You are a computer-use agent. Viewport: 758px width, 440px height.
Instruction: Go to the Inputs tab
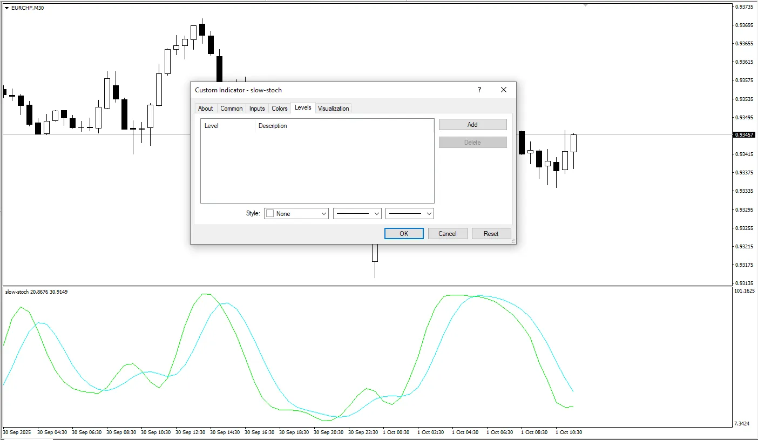[257, 109]
